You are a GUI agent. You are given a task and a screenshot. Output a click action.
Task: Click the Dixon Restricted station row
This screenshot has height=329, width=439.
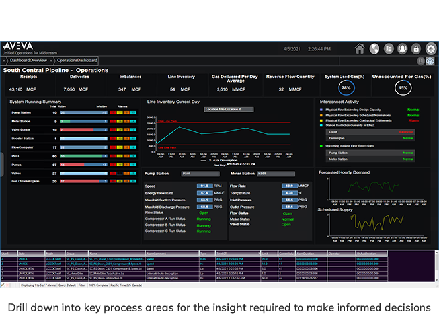[x=370, y=131]
